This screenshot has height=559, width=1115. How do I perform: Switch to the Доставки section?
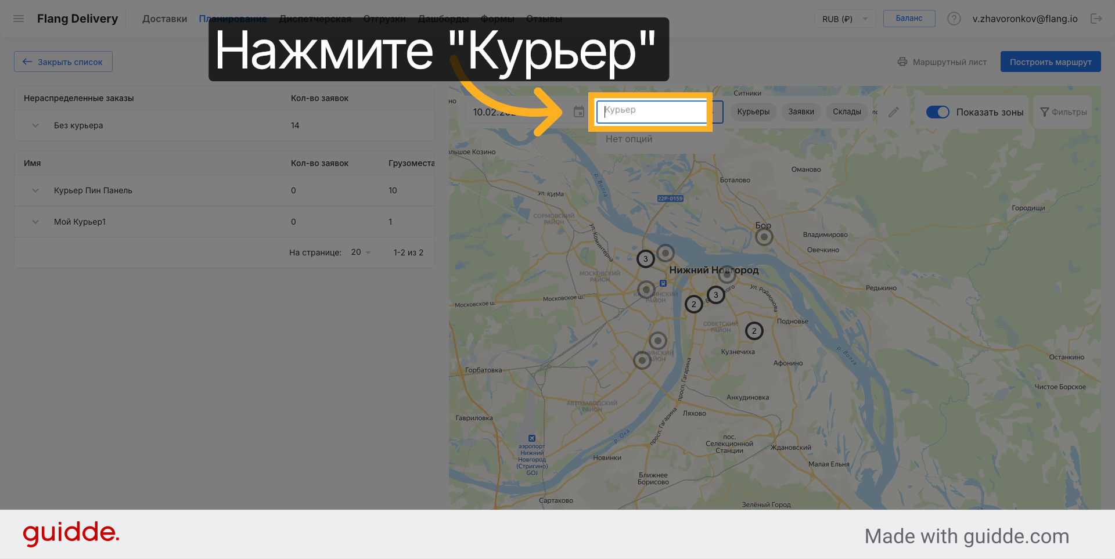point(164,18)
